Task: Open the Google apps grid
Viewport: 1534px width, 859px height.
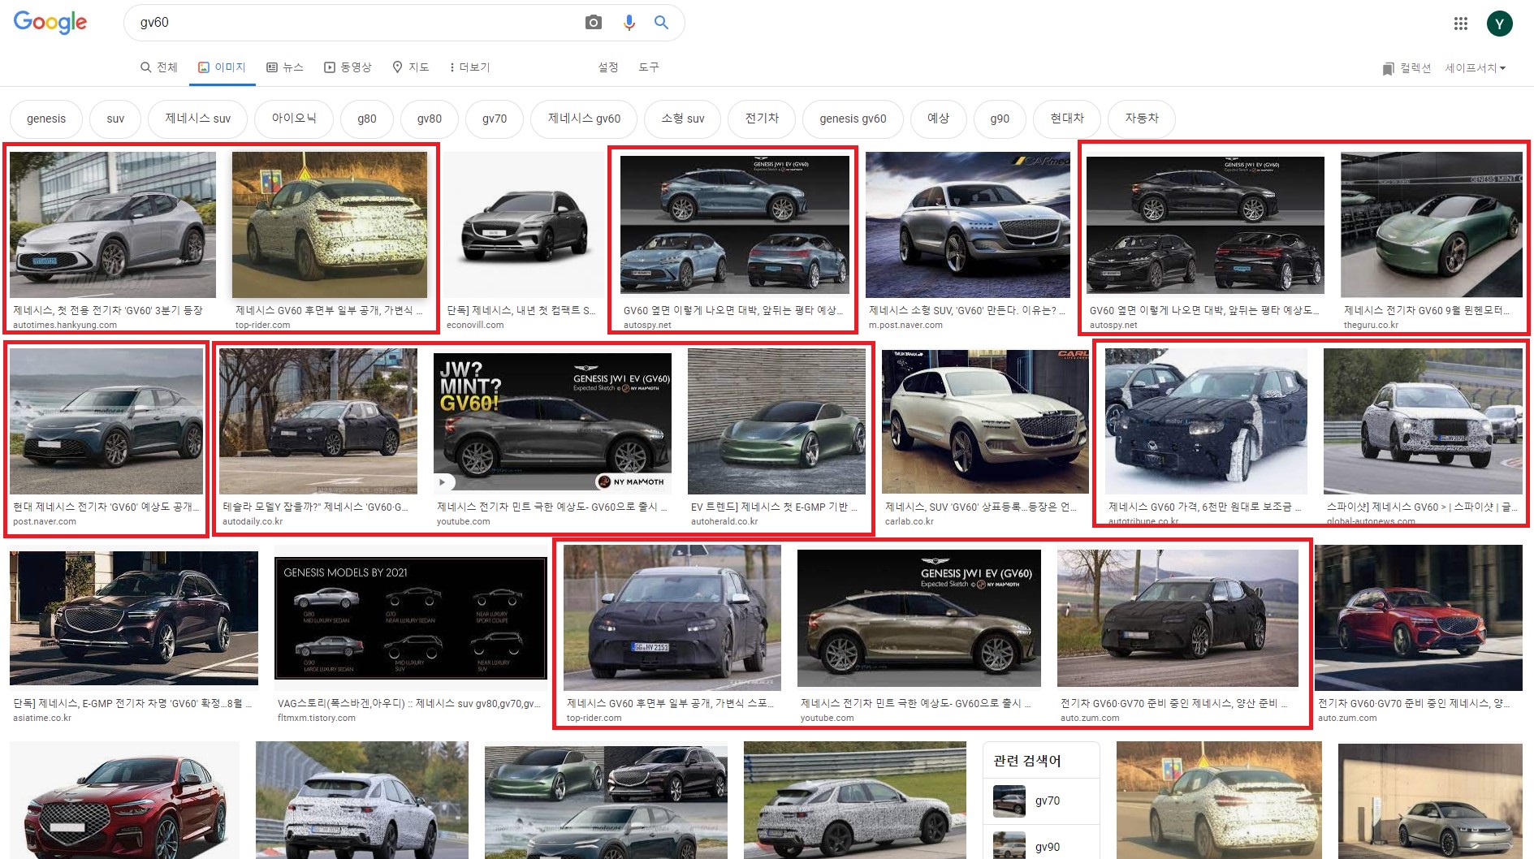Action: coord(1461,24)
